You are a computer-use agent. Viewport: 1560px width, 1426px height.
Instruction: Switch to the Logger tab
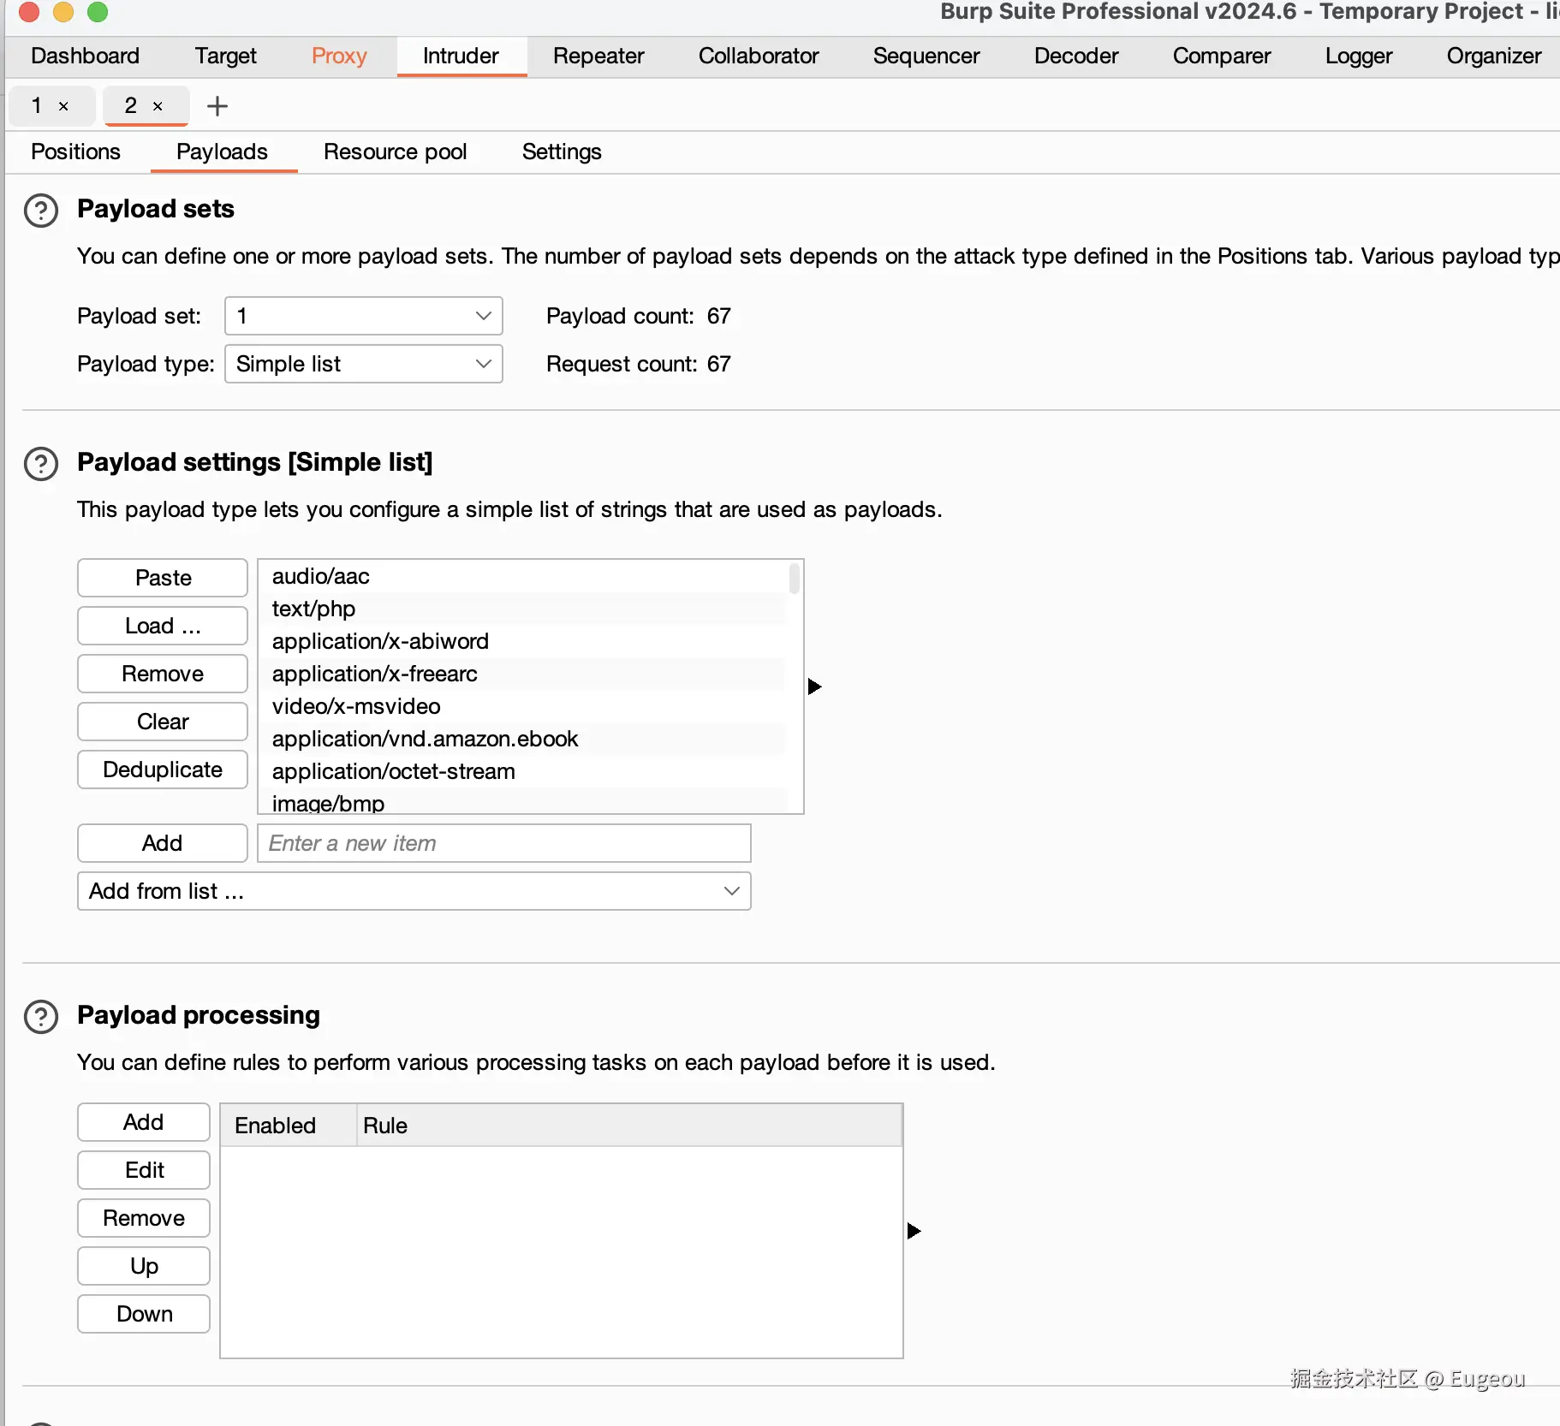pyautogui.click(x=1359, y=56)
